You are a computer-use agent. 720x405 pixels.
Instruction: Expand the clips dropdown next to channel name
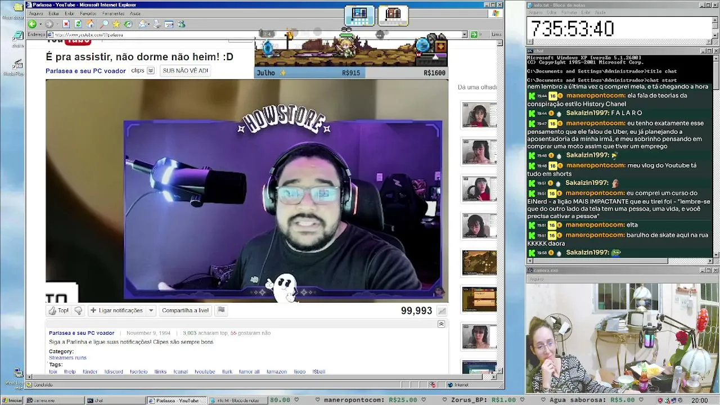click(x=151, y=71)
